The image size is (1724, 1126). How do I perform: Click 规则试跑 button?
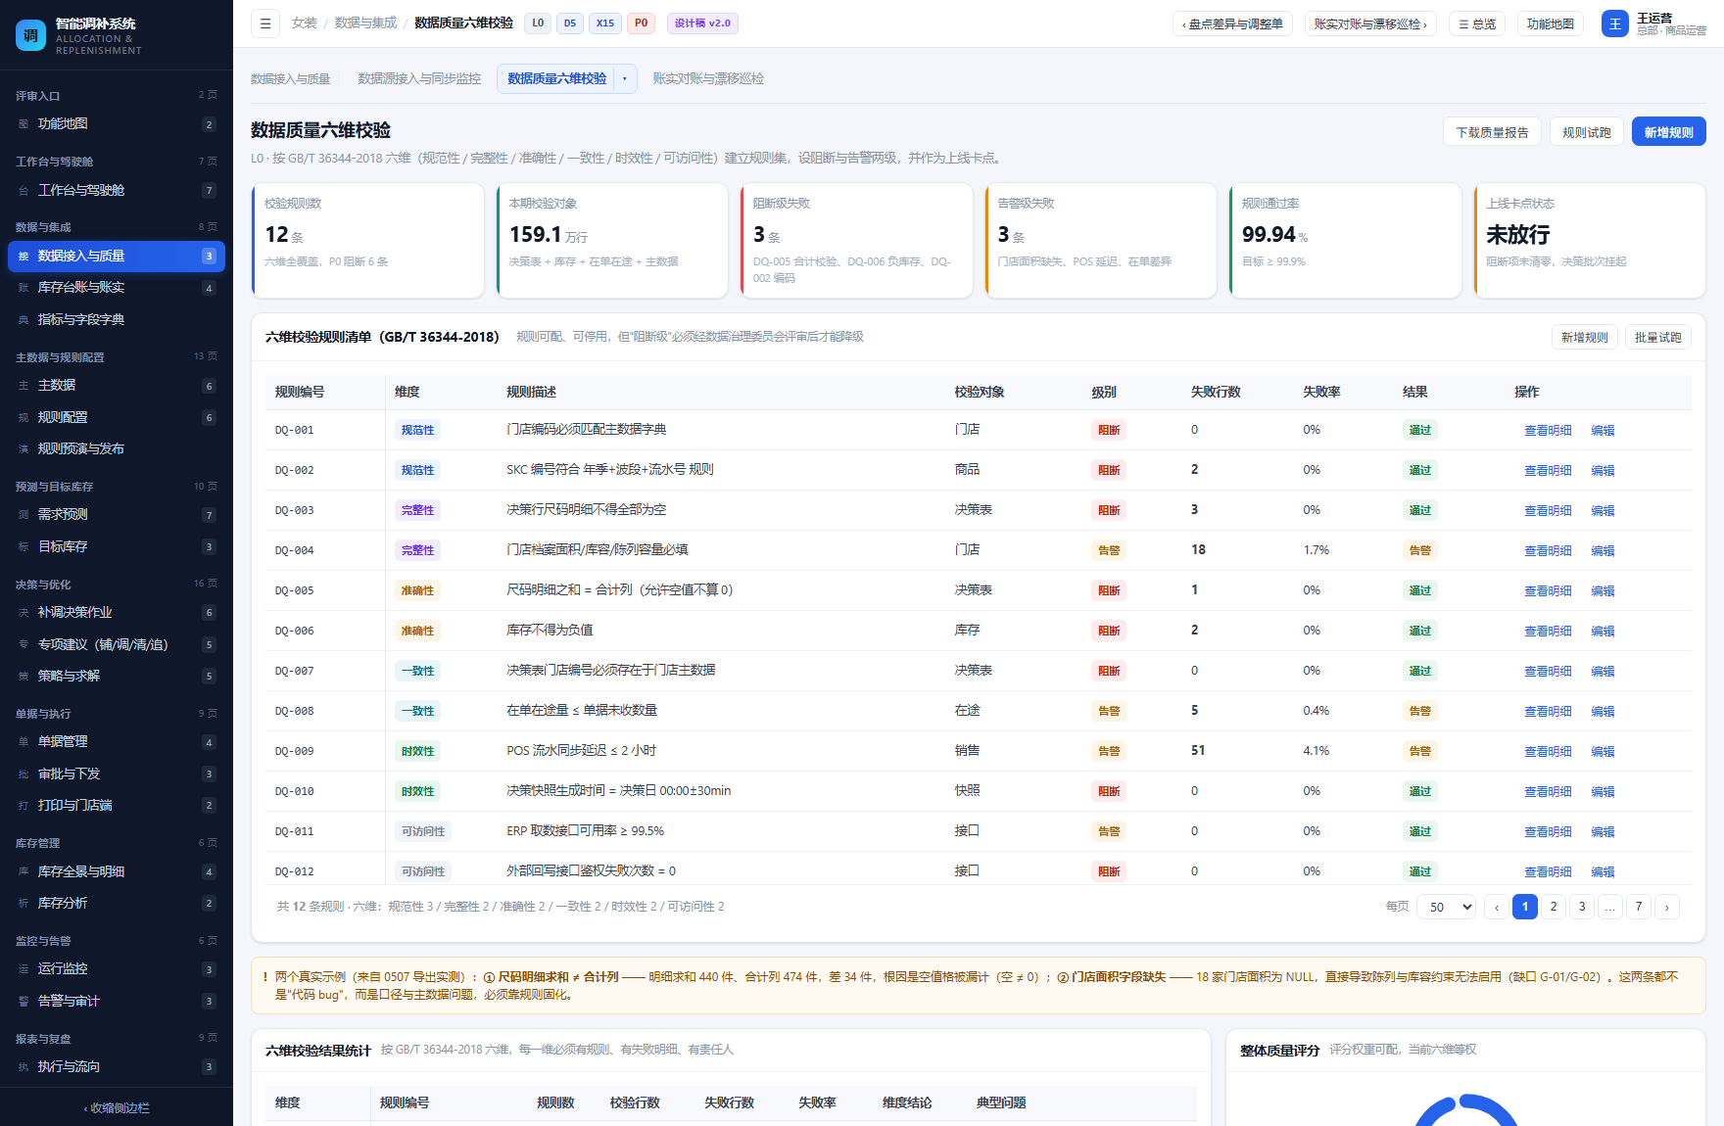coord(1586,132)
